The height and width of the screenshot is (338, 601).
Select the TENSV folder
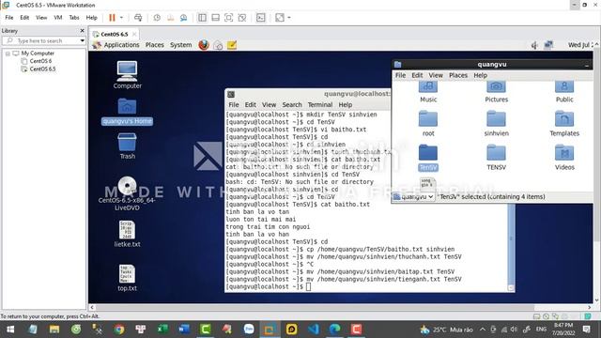click(497, 158)
